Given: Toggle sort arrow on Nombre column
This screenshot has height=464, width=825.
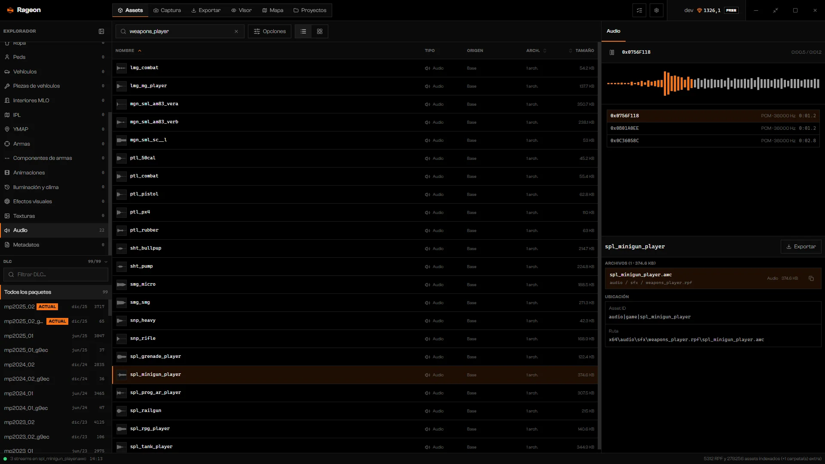Looking at the screenshot, I should [140, 51].
